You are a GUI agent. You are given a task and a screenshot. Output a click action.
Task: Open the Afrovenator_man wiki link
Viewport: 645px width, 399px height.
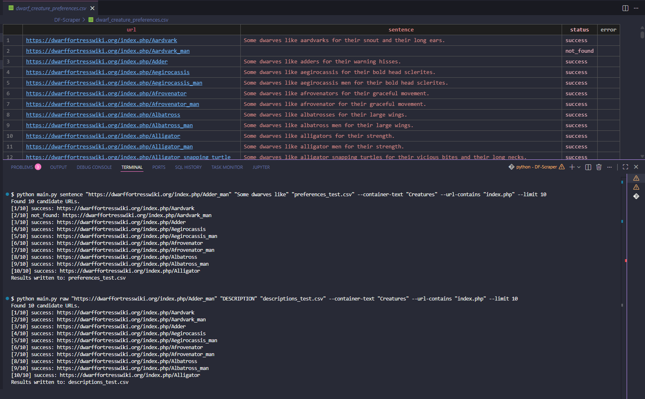pos(112,104)
